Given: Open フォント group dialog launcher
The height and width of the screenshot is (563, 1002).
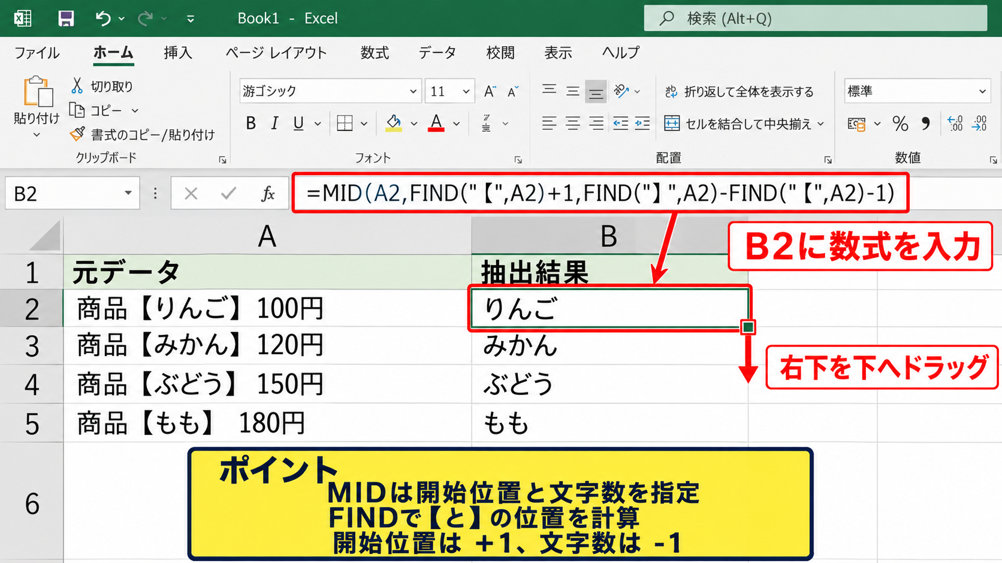Looking at the screenshot, I should (518, 160).
